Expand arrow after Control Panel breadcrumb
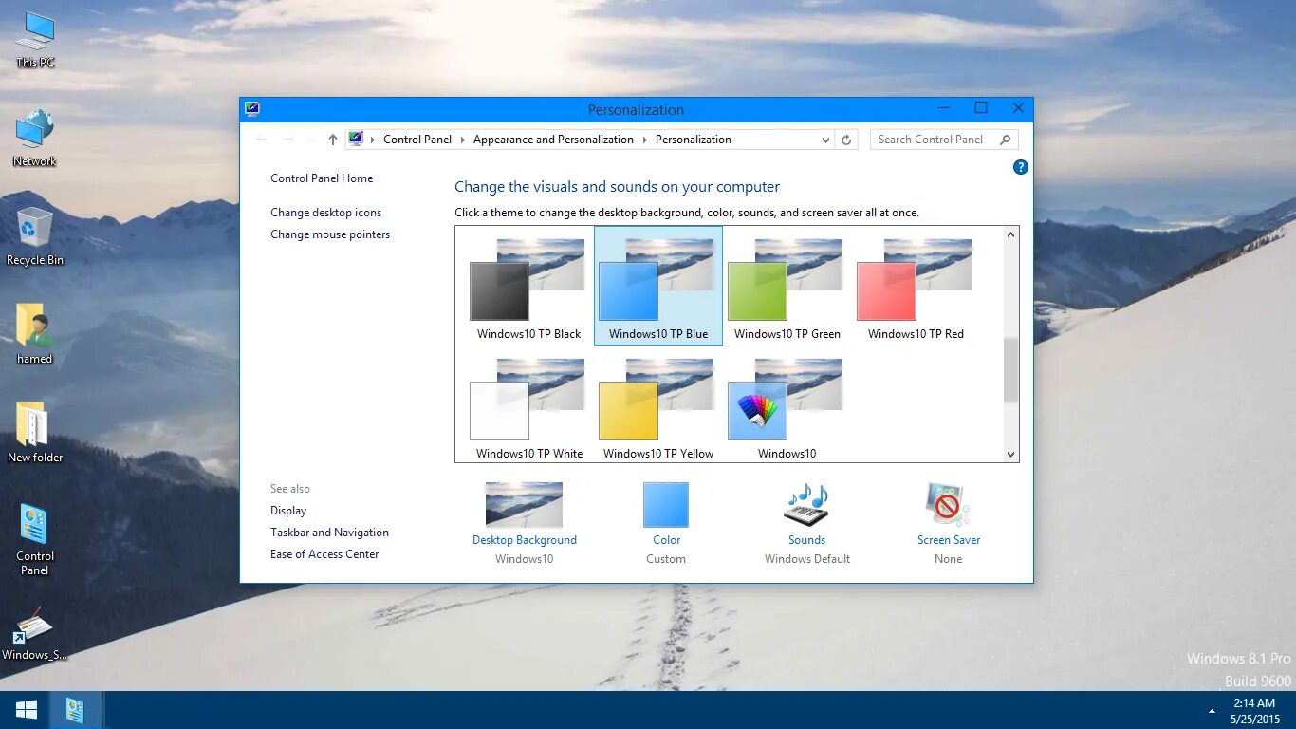 [463, 140]
